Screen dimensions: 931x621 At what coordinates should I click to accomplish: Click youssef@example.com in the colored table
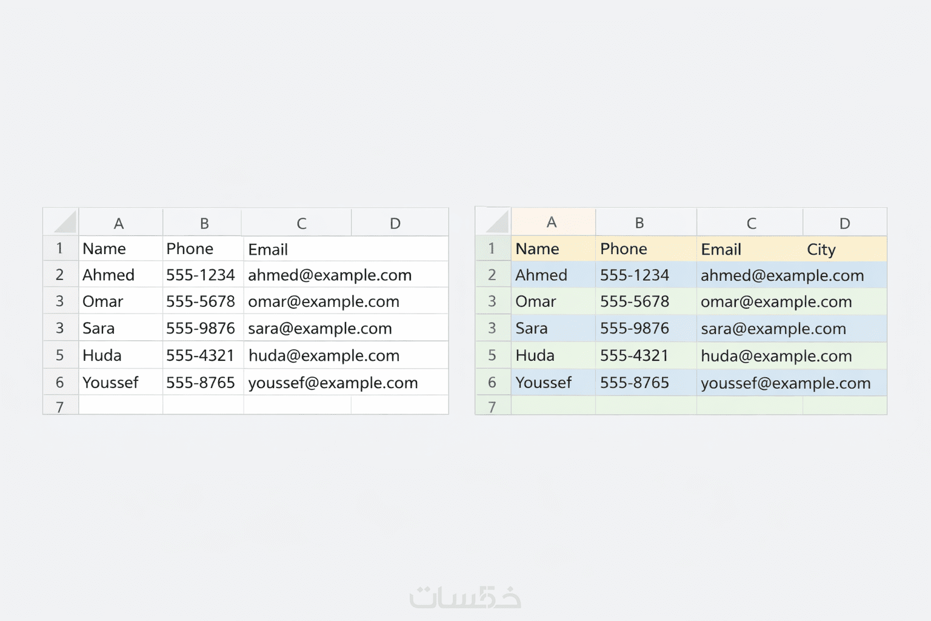pos(786,383)
